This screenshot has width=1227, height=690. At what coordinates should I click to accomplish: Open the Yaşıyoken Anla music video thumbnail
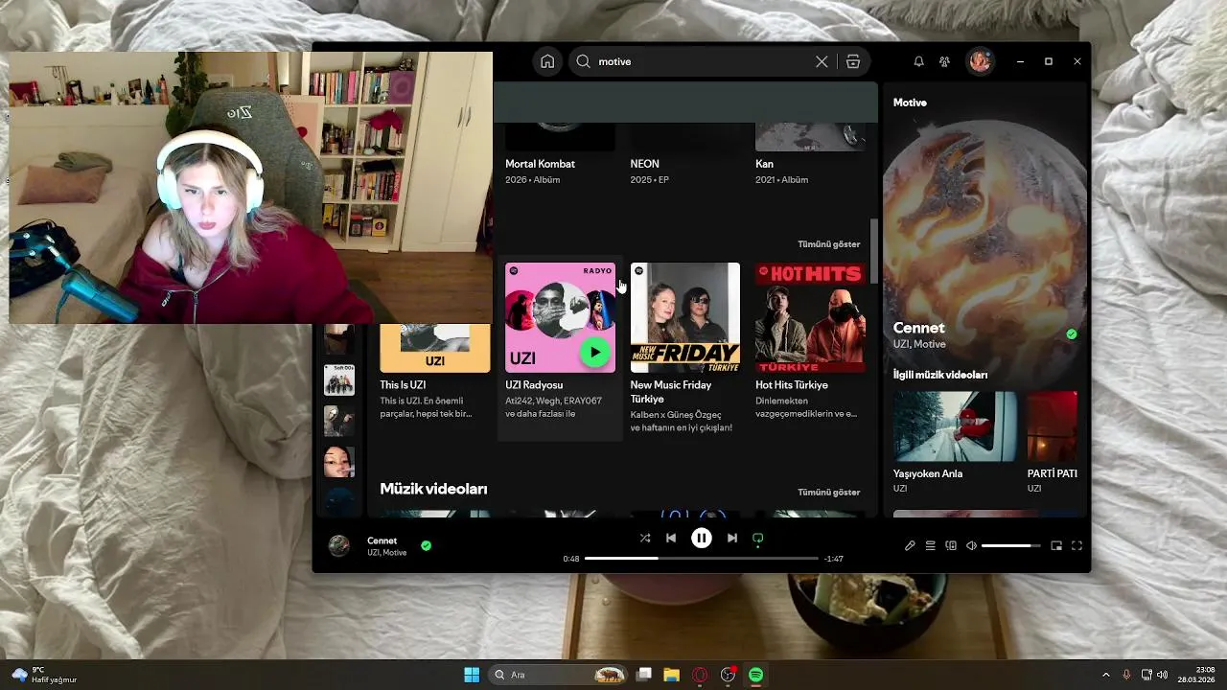point(955,426)
